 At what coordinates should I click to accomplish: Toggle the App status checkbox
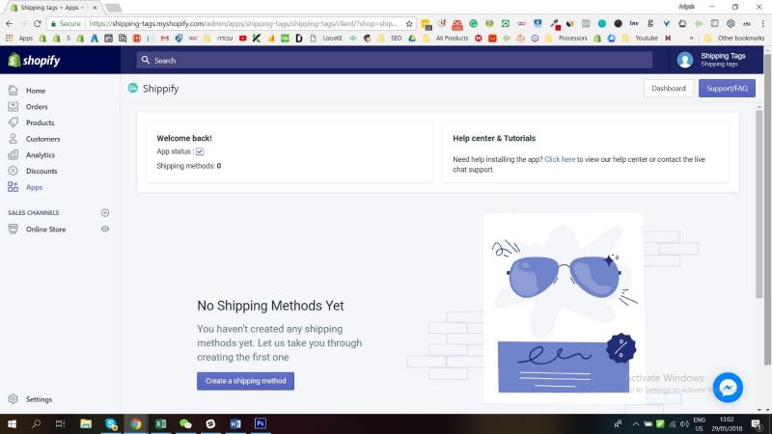pos(200,151)
